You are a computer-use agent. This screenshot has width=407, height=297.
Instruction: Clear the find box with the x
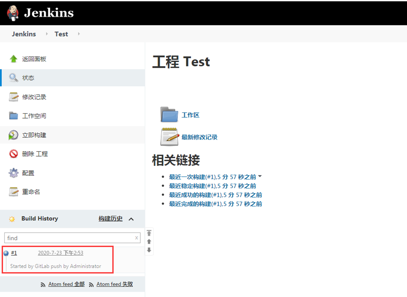click(137, 238)
